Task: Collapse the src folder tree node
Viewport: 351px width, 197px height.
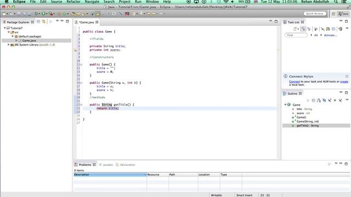Action: click(x=9, y=32)
